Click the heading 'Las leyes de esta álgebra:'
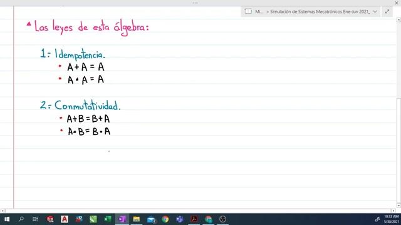This screenshot has width=401, height=225. [91, 27]
